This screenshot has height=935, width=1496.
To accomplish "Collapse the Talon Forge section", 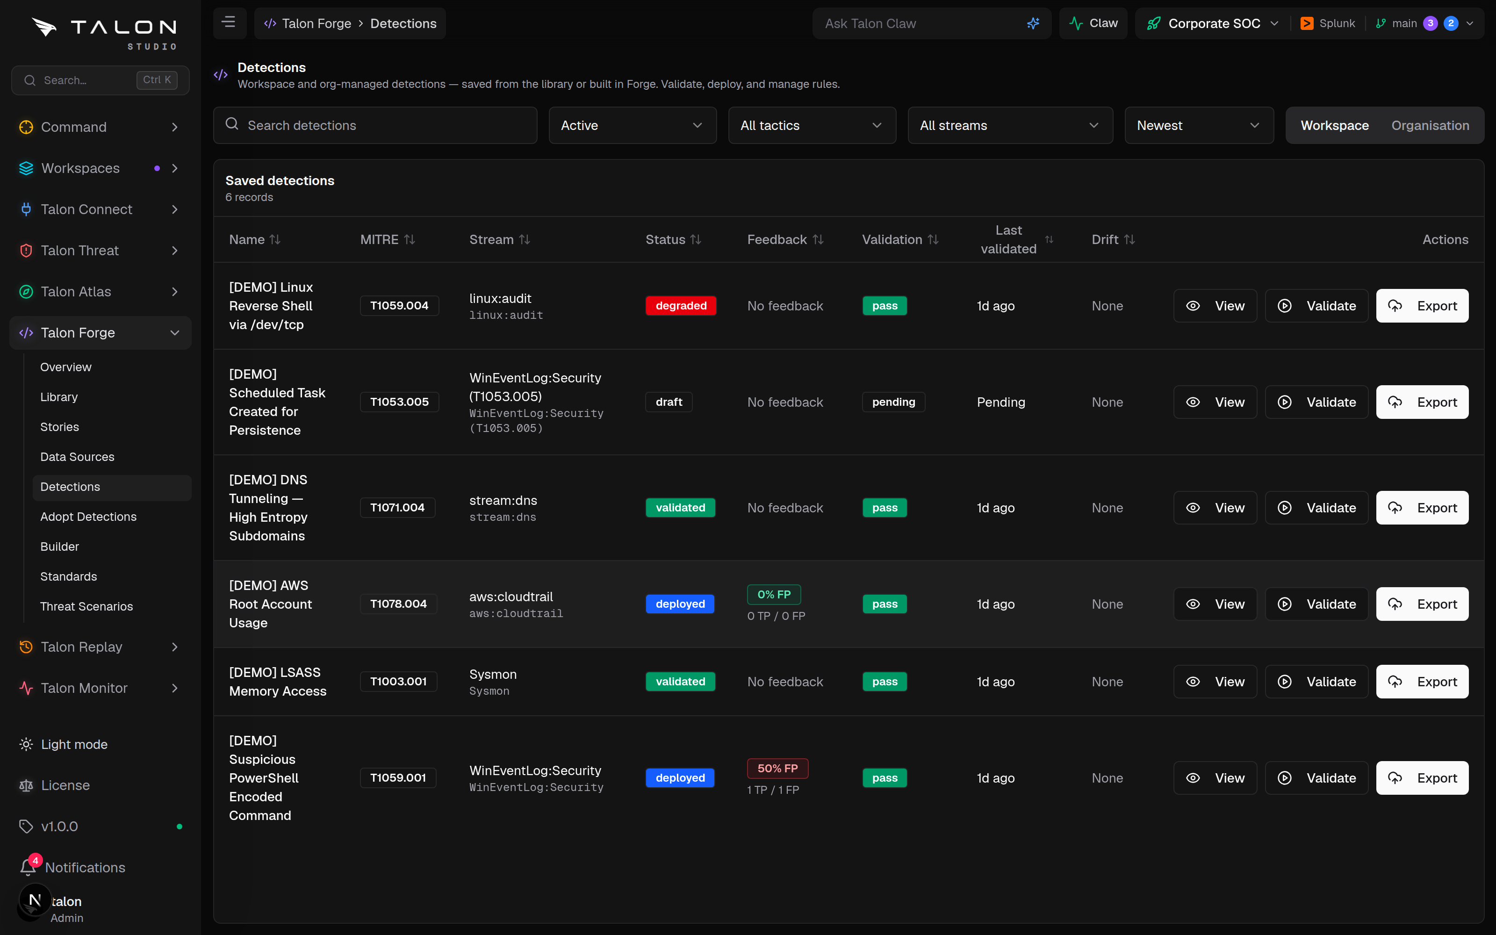I will tap(100, 333).
